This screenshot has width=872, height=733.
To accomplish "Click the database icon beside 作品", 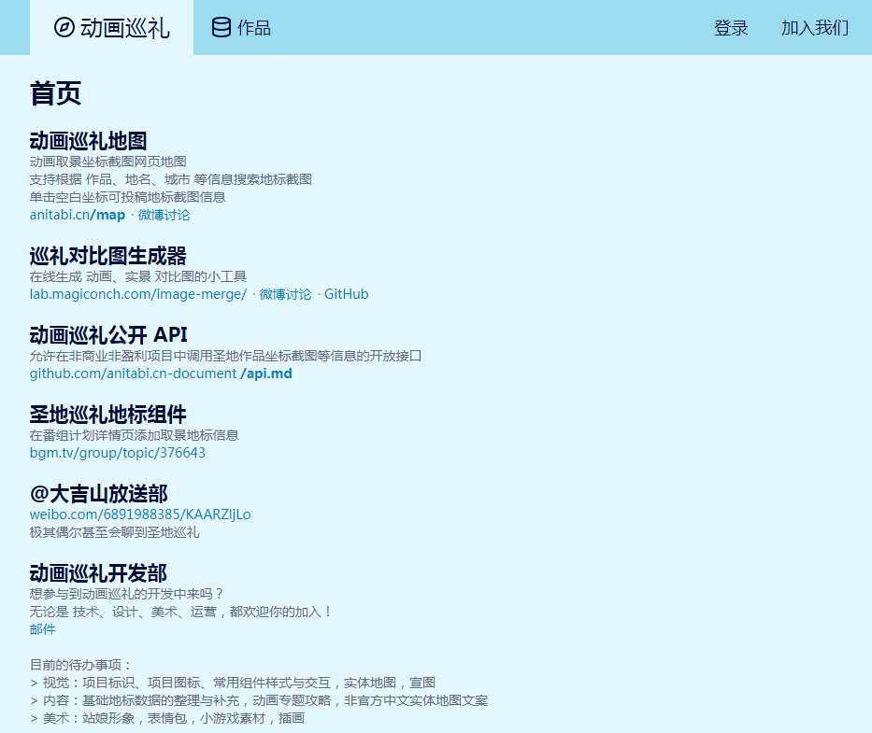I will pos(222,27).
